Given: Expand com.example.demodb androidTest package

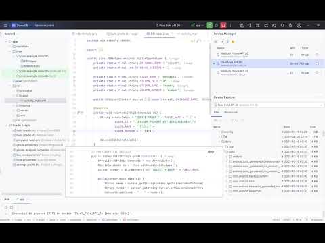Looking at the screenshot, I should (14, 71).
